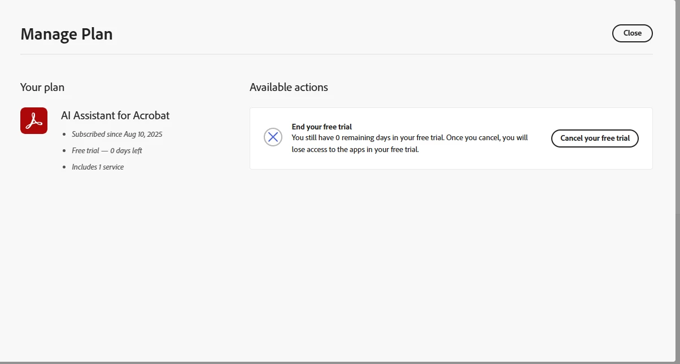Click the 'End your free trial' heading
The image size is (680, 364).
coord(322,127)
